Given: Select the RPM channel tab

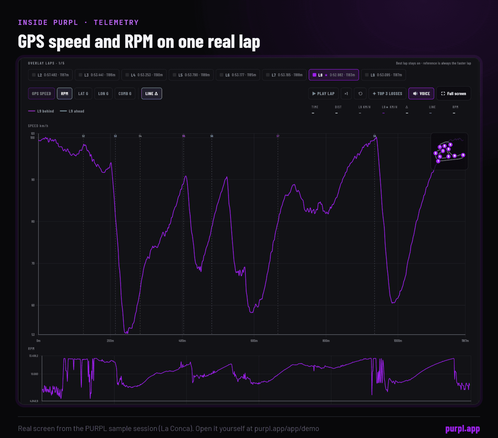Looking at the screenshot, I should [64, 94].
